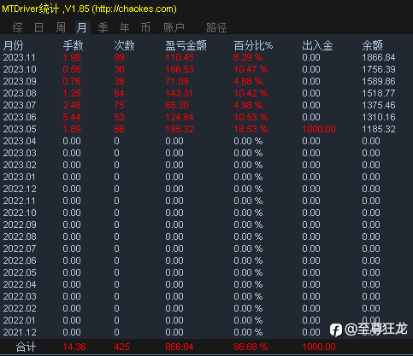The width and height of the screenshot is (413, 356).
Task: Click the 手数 column header
Action: [x=73, y=45]
